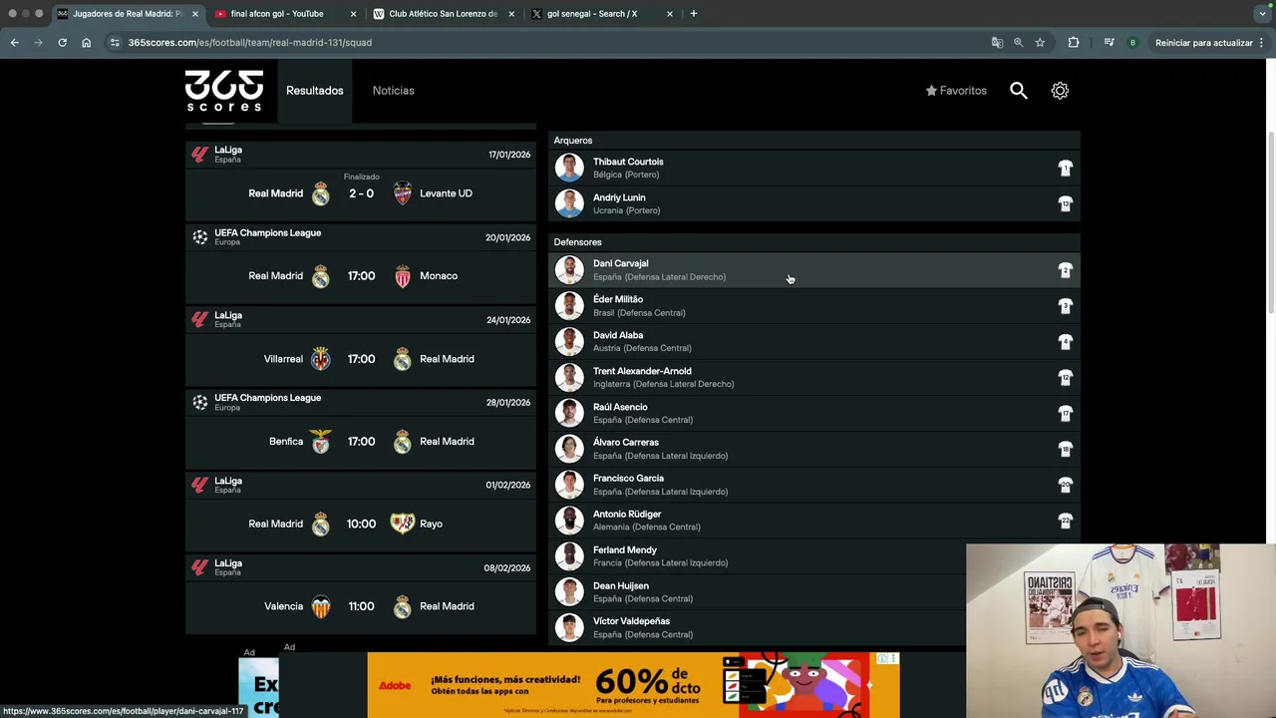Open the search magnifier on 365Scores
The width and height of the screenshot is (1276, 718).
point(1018,91)
